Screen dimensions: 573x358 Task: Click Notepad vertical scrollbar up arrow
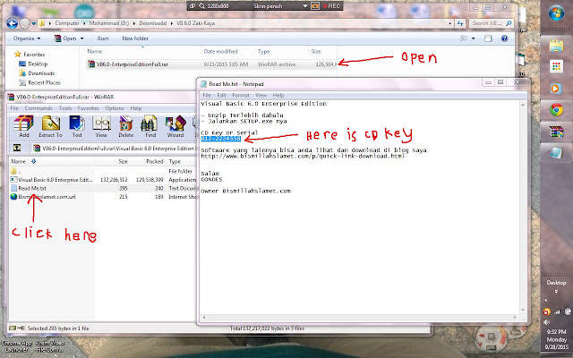523,105
